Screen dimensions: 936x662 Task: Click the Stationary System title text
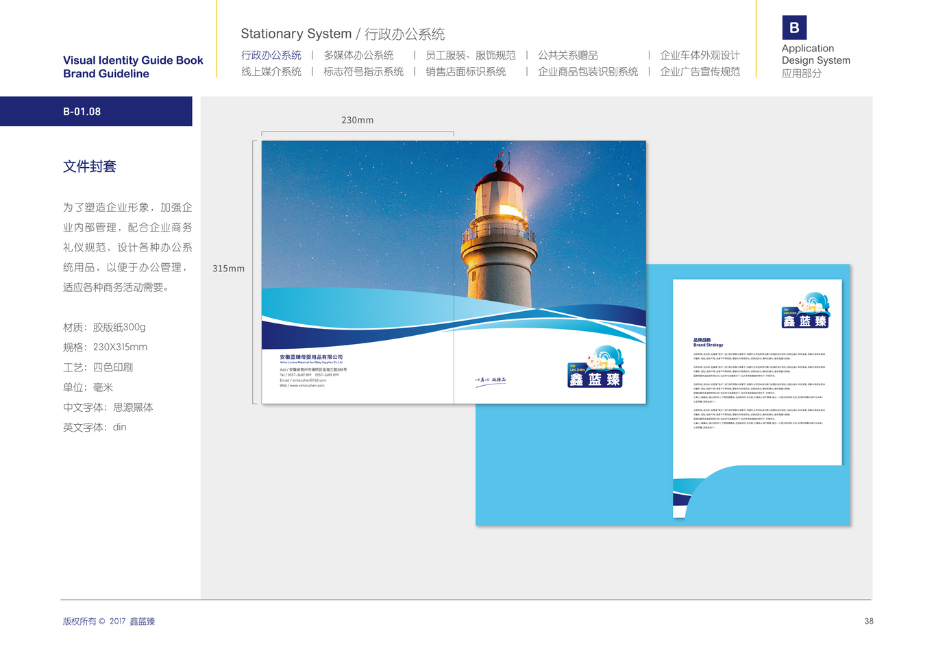(296, 34)
